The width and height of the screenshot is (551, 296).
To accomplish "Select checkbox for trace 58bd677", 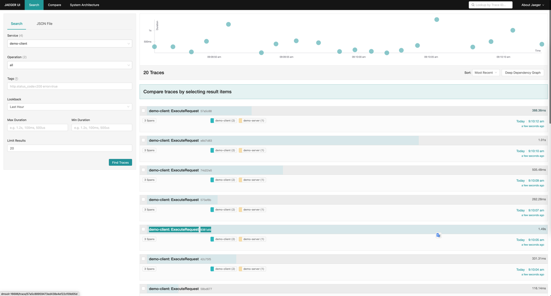I will click(143, 289).
